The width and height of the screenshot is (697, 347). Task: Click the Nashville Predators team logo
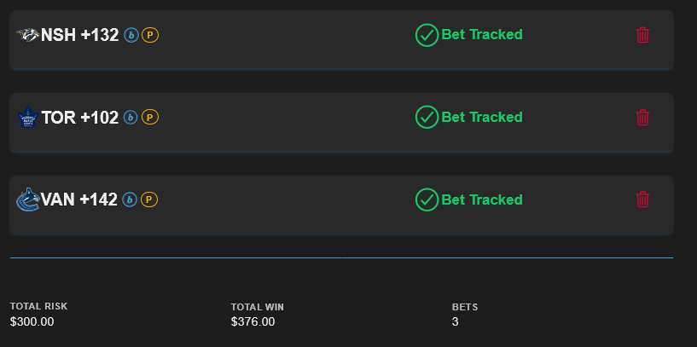(x=28, y=35)
